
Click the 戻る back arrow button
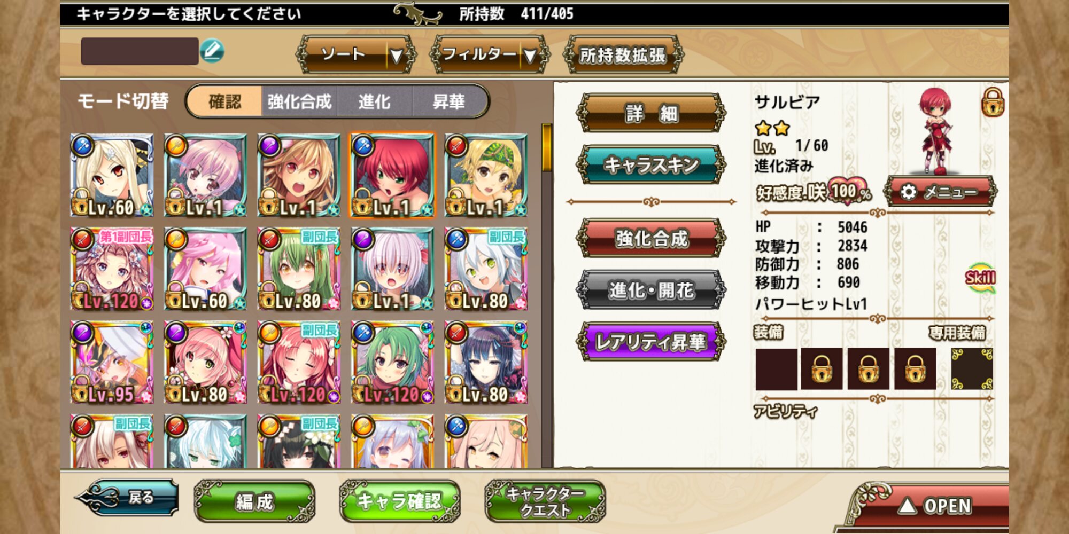[x=127, y=498]
